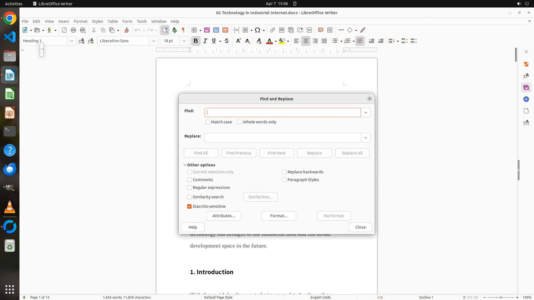Click the Insert Special Character omega icon
The height and width of the screenshot is (300, 534).
258,30
